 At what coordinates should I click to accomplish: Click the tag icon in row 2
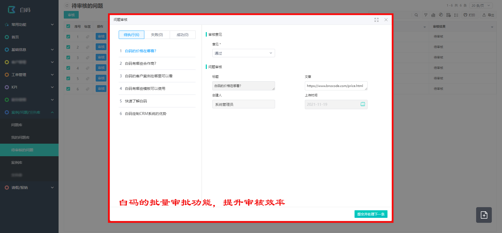88,47
